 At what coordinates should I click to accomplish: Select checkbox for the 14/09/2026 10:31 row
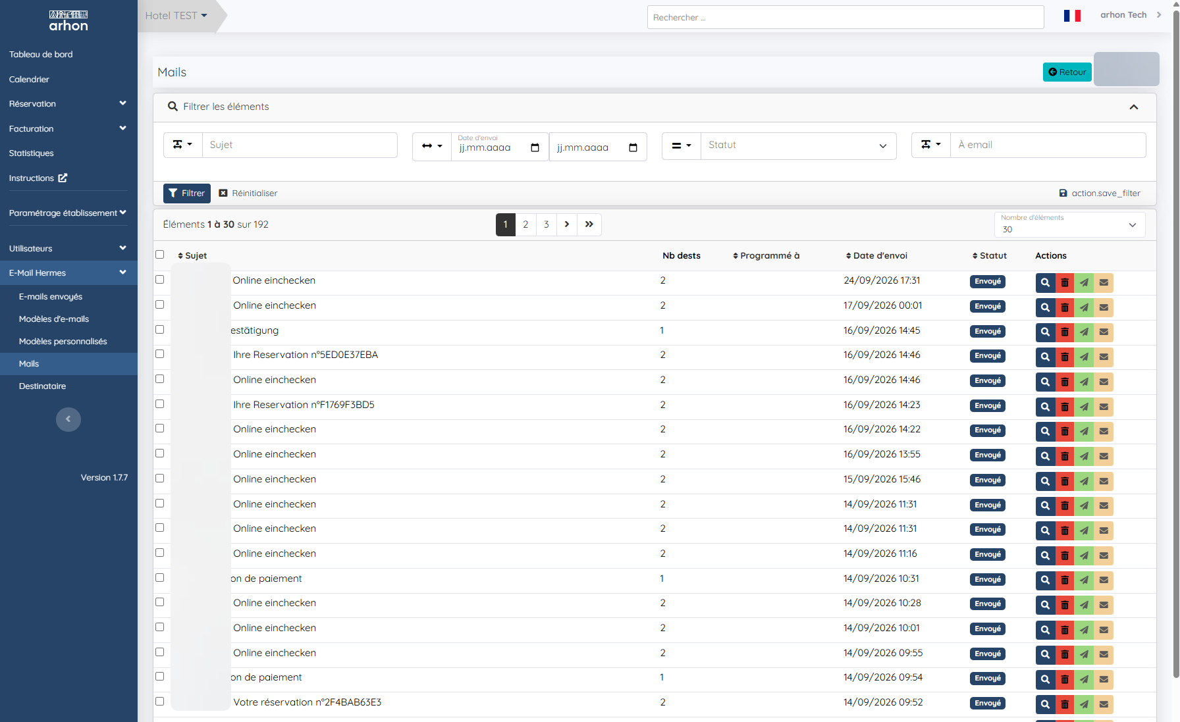(159, 578)
